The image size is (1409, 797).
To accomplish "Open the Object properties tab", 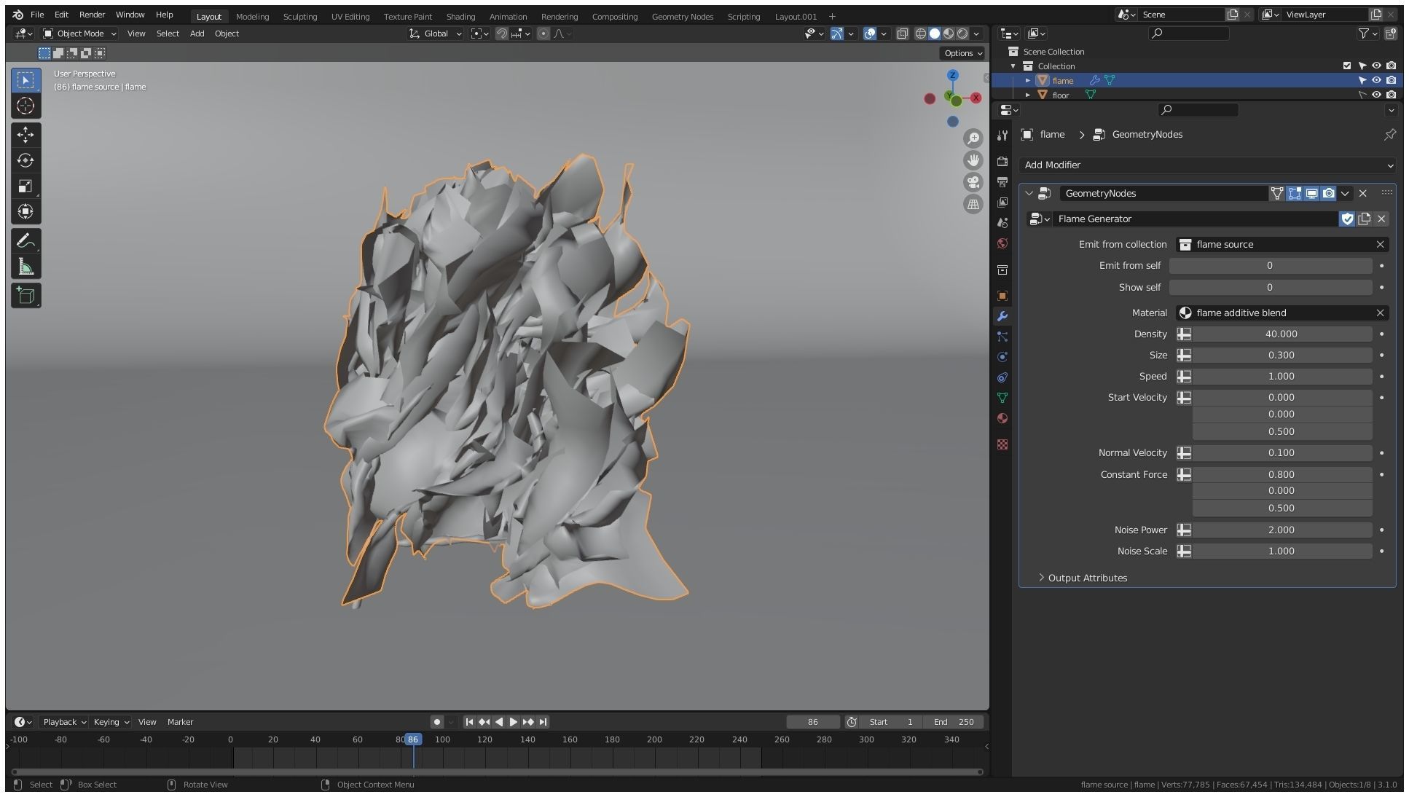I will [x=1002, y=296].
